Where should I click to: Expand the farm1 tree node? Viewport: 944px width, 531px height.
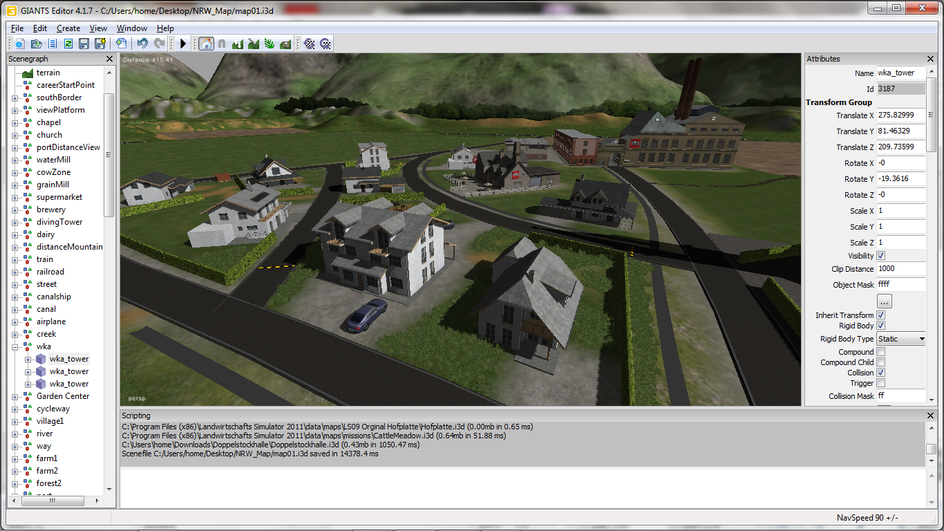pos(15,459)
